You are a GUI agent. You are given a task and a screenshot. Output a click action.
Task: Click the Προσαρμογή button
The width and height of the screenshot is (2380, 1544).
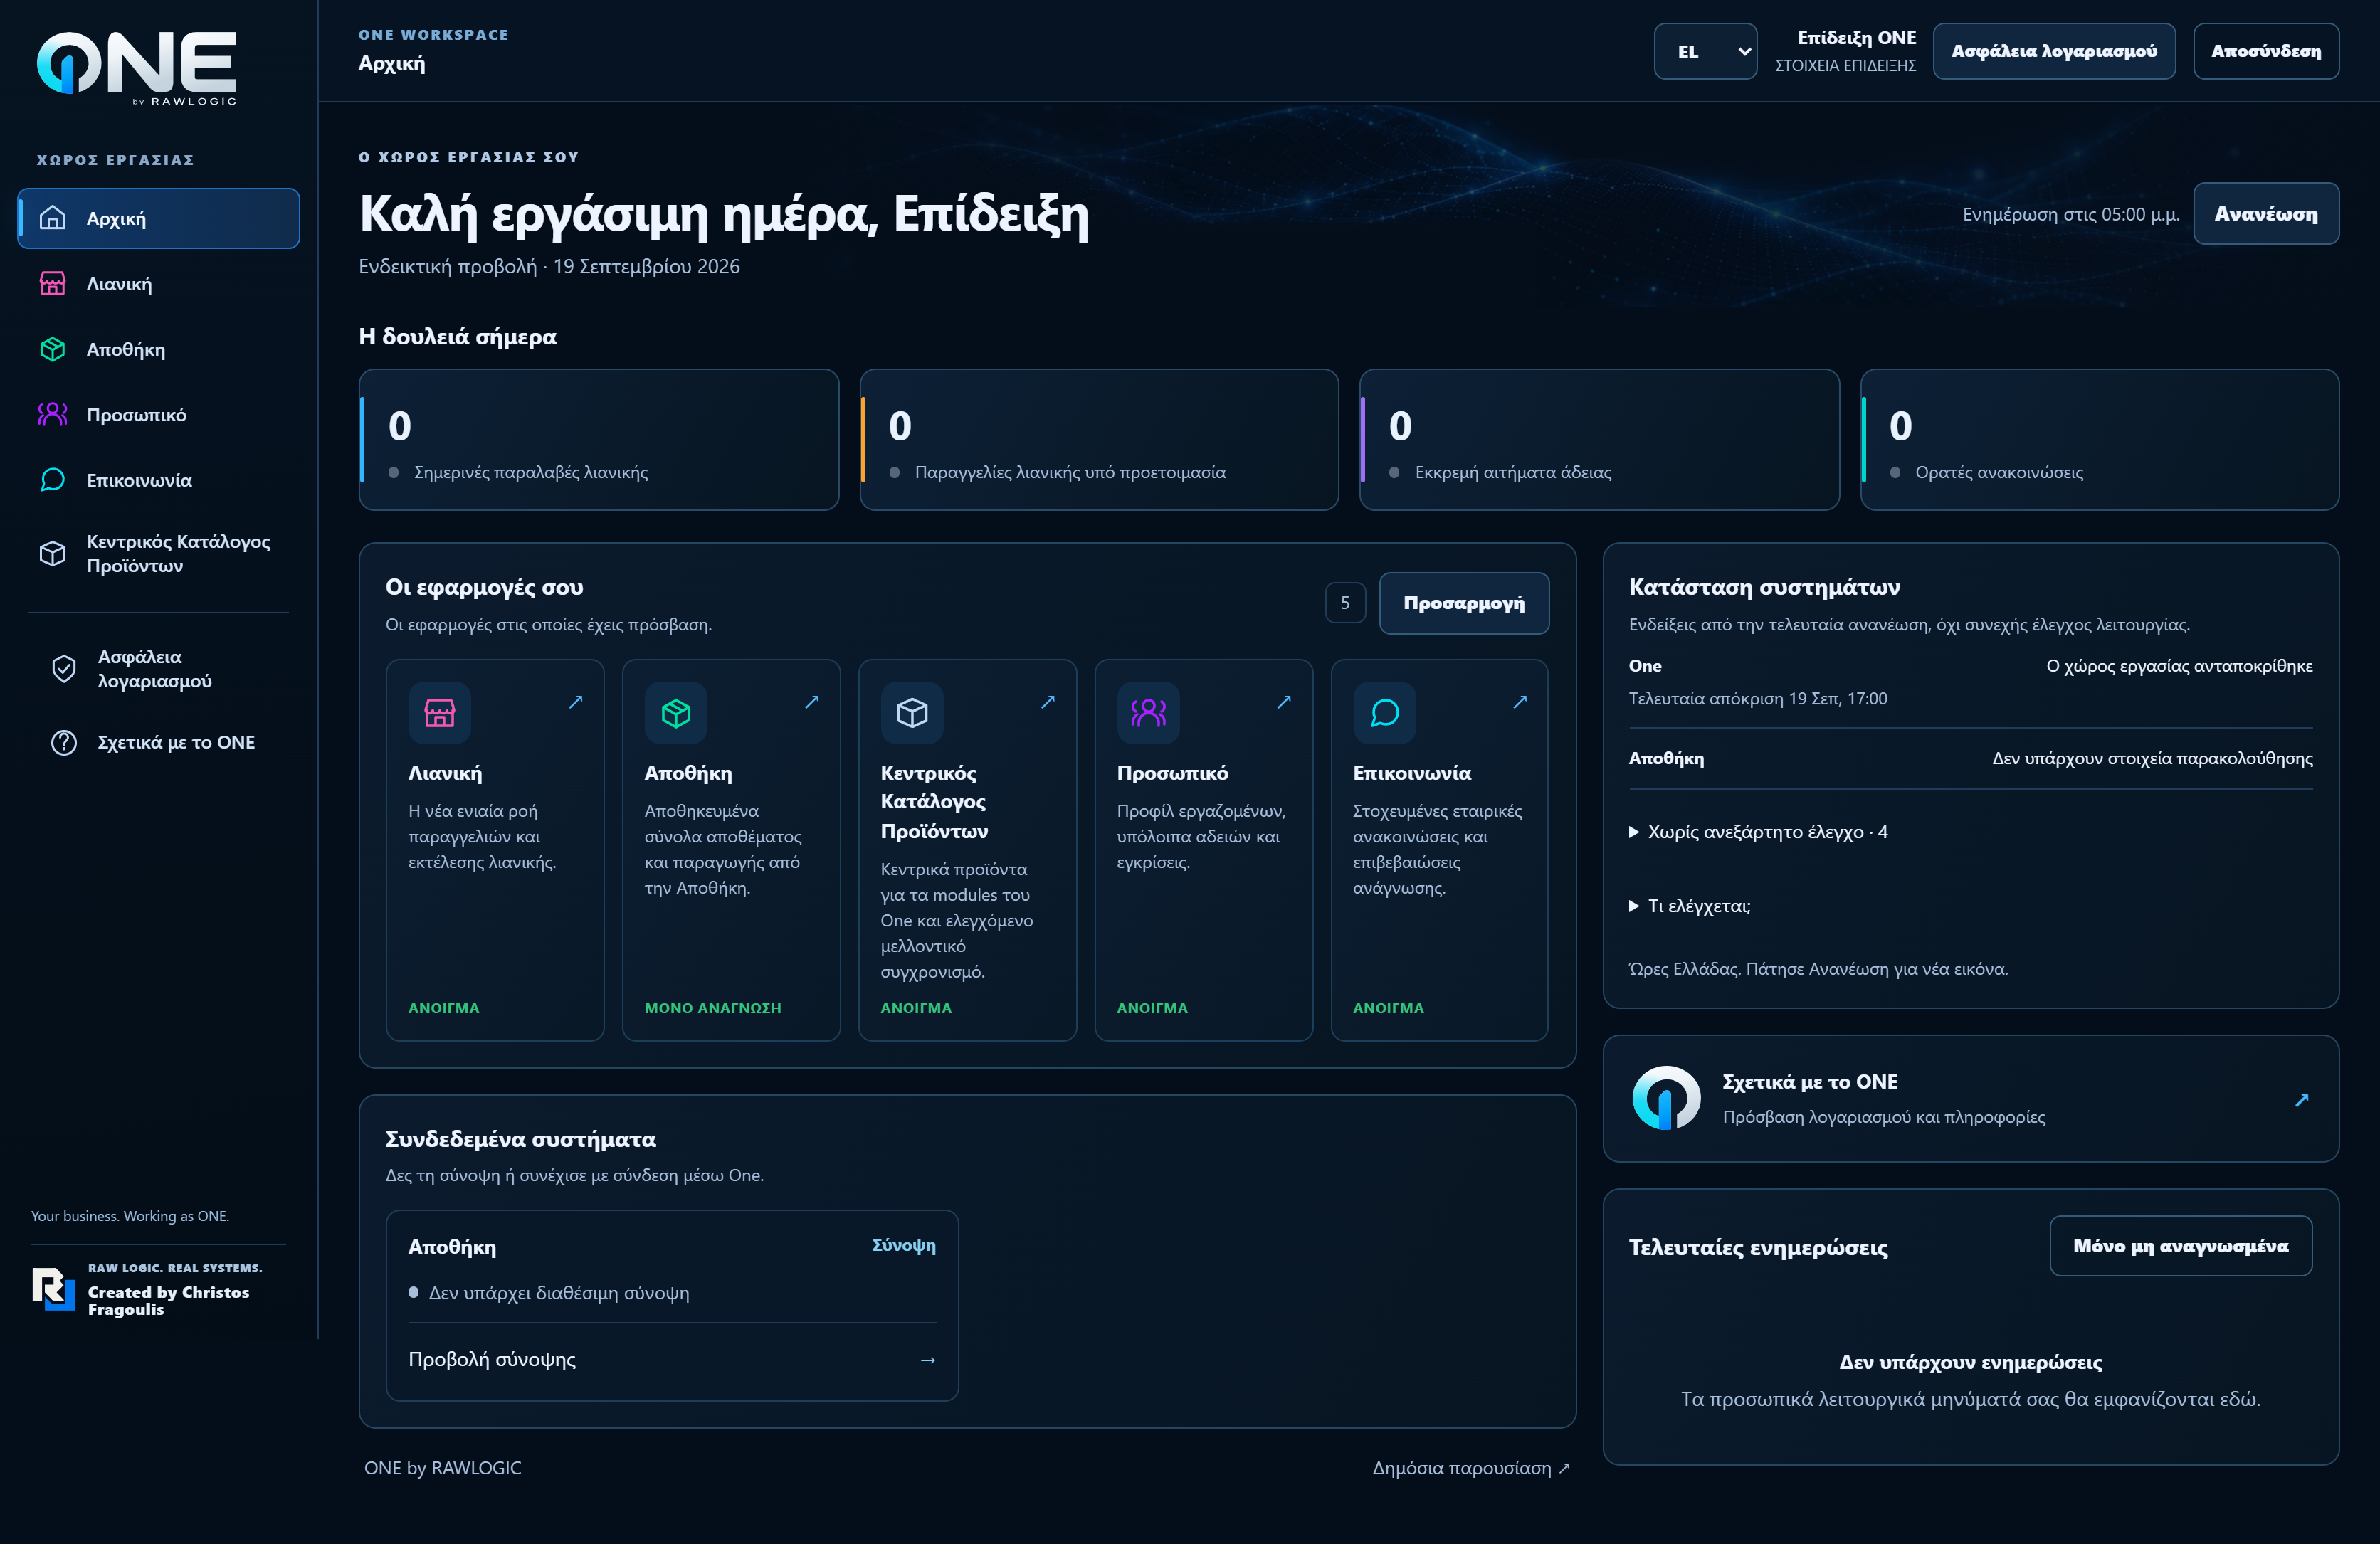tap(1464, 603)
